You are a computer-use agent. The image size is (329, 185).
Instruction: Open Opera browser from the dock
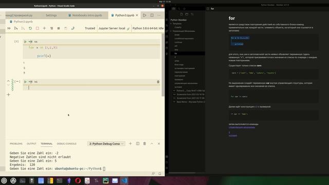coord(78,180)
